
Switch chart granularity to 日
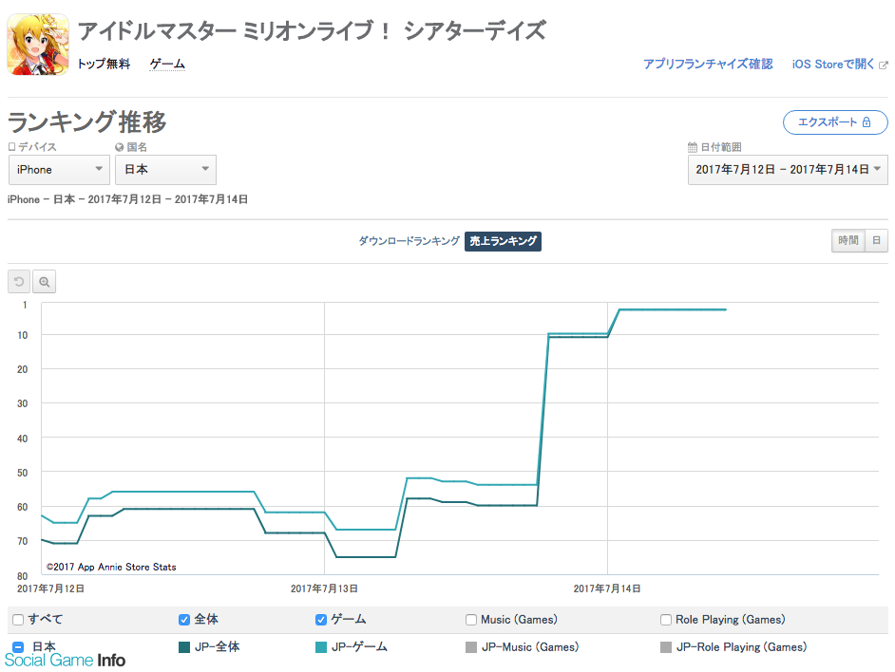(877, 241)
